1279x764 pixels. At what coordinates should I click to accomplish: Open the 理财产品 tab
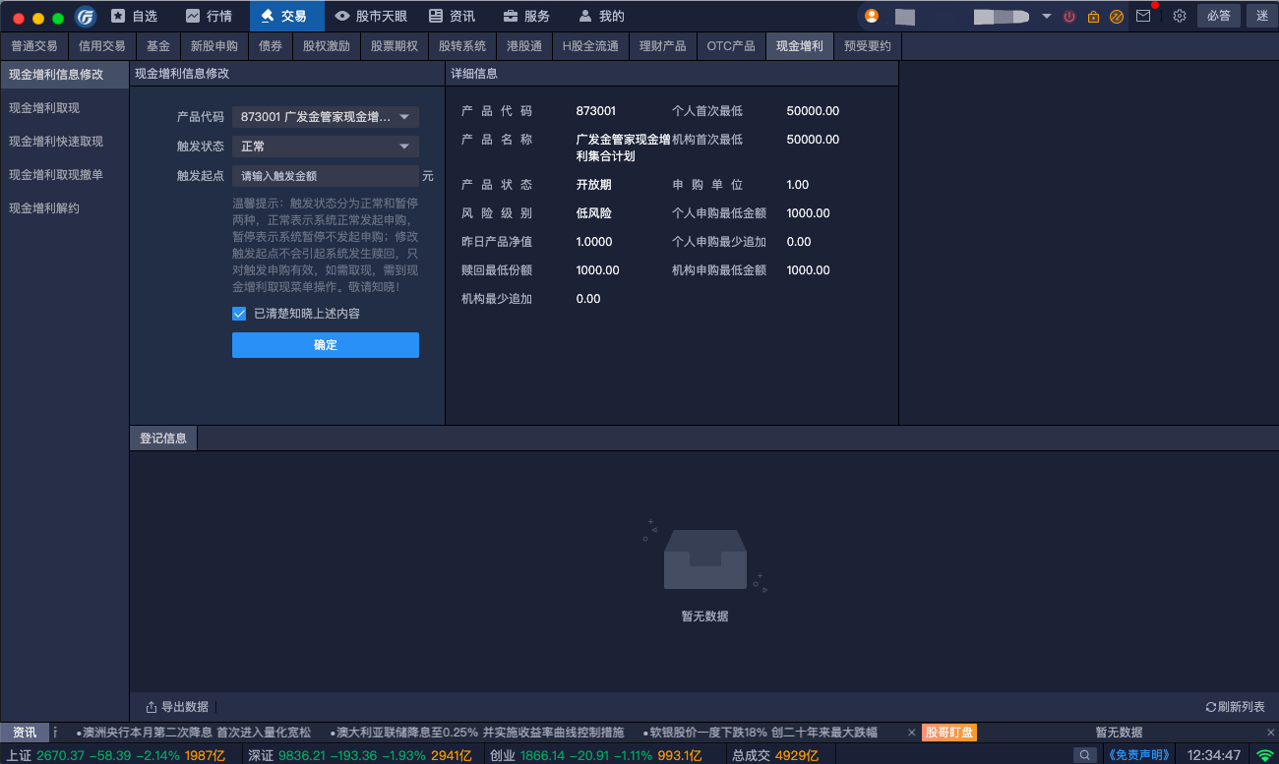663,46
